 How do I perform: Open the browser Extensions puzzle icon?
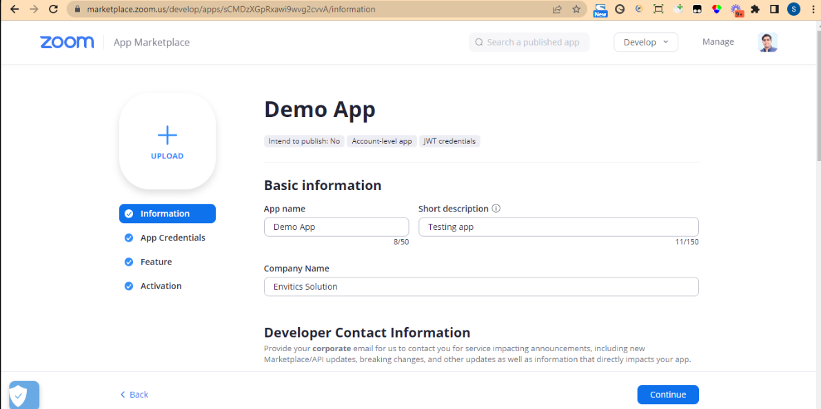(x=756, y=10)
